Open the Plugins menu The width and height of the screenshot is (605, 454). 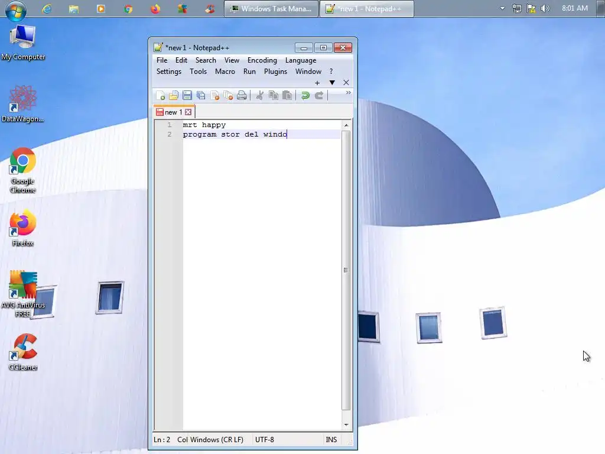pyautogui.click(x=275, y=72)
